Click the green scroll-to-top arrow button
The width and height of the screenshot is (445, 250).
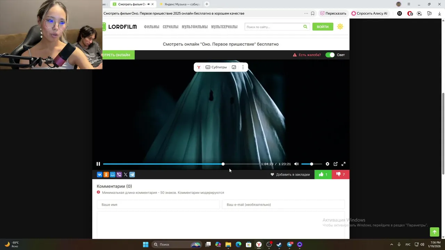435,232
